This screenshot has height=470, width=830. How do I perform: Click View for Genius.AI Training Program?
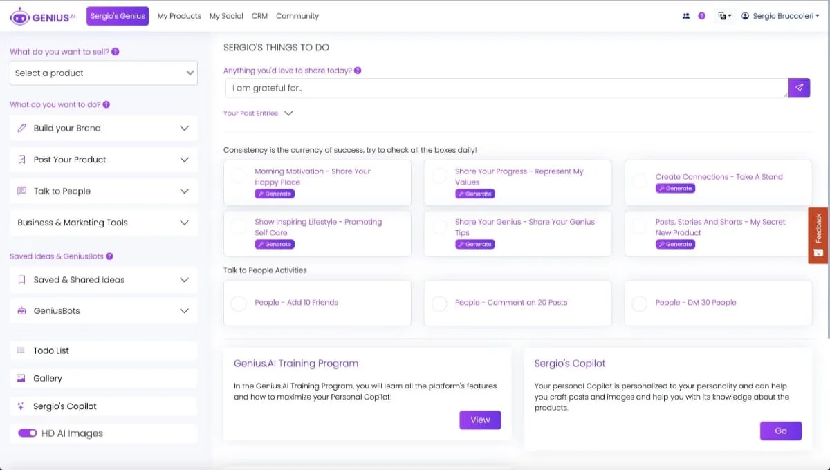point(480,420)
